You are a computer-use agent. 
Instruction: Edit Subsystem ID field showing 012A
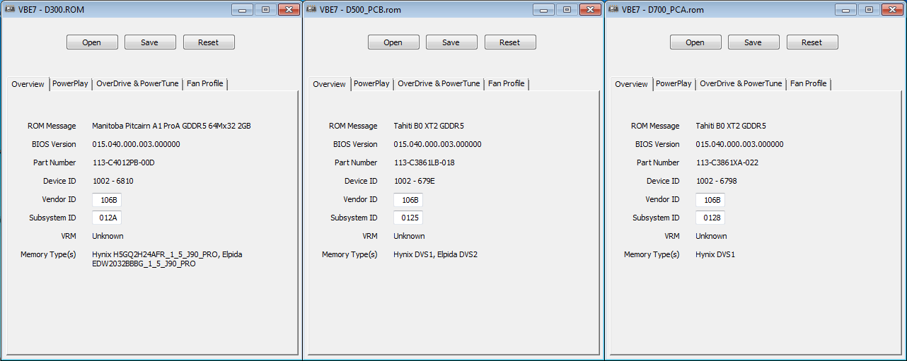[107, 218]
